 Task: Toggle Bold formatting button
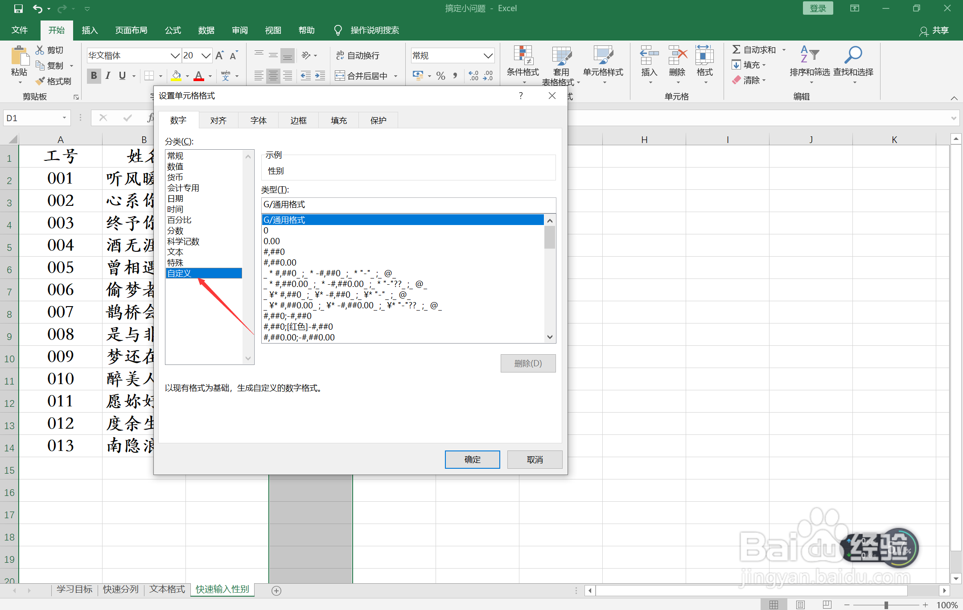(94, 76)
